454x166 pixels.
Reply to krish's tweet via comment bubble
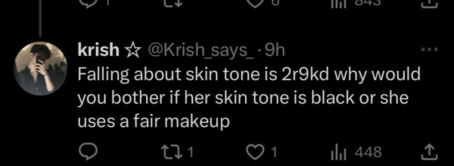click(x=86, y=152)
